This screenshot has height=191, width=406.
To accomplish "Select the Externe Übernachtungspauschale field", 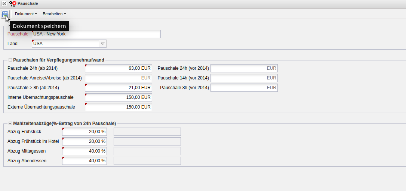I will [118, 107].
